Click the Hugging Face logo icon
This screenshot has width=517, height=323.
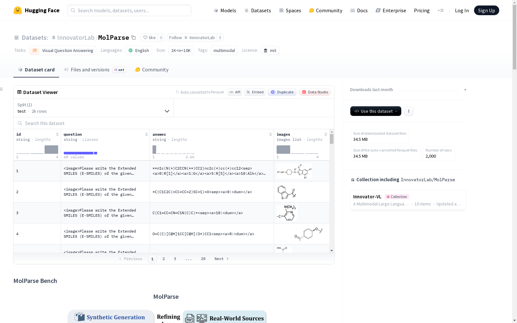tap(18, 10)
